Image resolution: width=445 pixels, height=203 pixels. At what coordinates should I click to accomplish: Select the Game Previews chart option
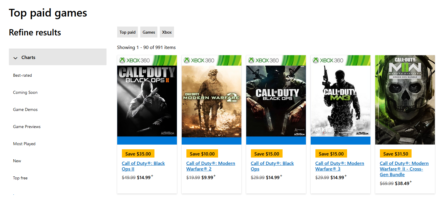27,127
